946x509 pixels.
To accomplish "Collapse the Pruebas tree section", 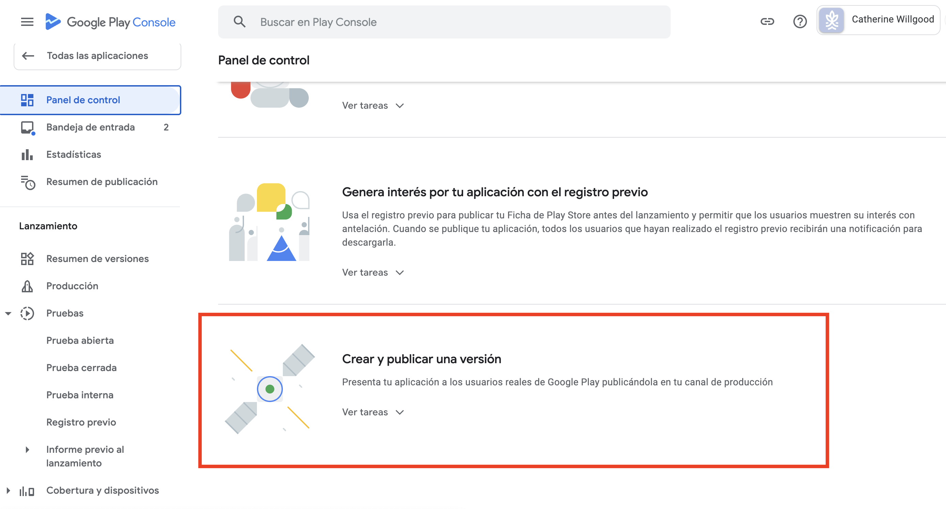I will [x=8, y=314].
